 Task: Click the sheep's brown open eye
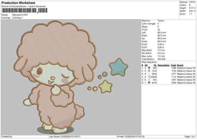39,71
